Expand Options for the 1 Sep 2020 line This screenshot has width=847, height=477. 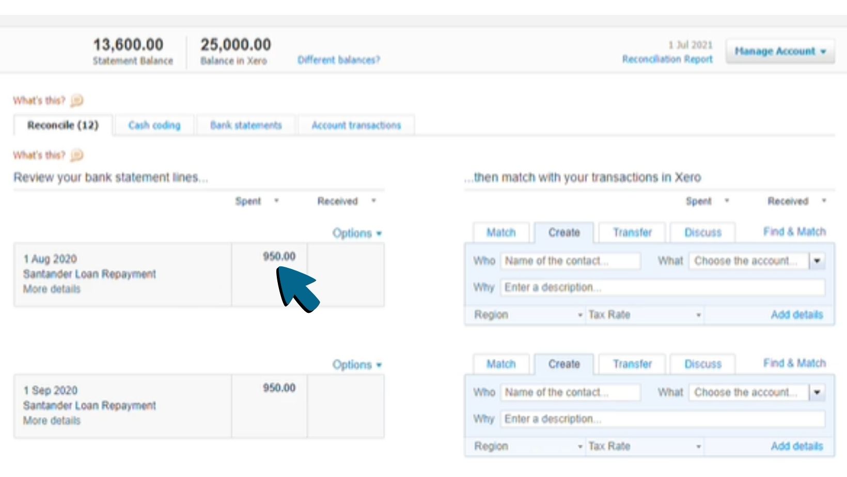356,364
